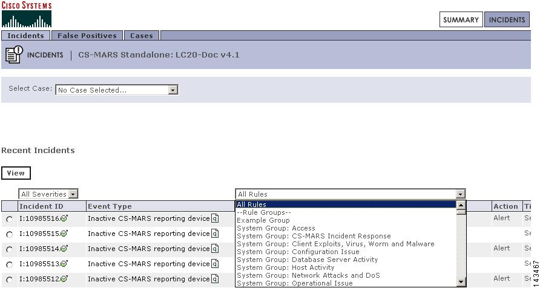The width and height of the screenshot is (540, 288).
Task: Click green status icon beside I:10985515
Action: click(x=64, y=234)
